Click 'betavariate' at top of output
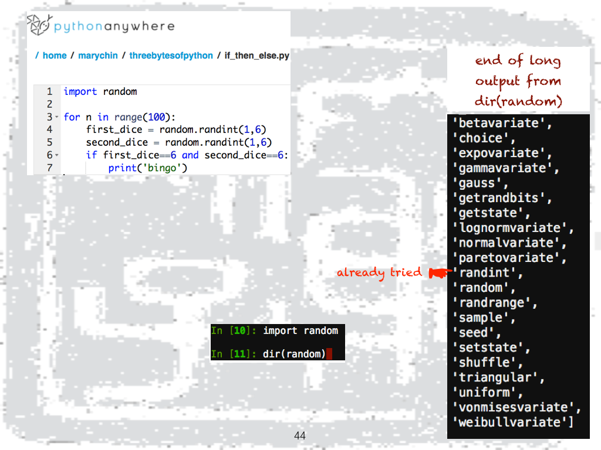The image size is (601, 450). tap(502, 123)
